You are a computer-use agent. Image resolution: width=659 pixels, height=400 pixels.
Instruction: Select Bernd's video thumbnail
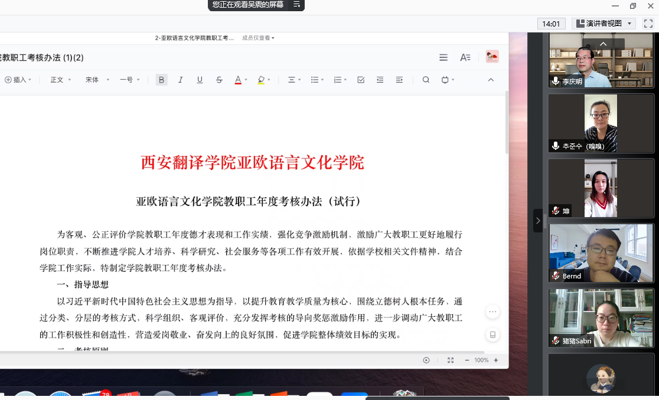click(601, 253)
